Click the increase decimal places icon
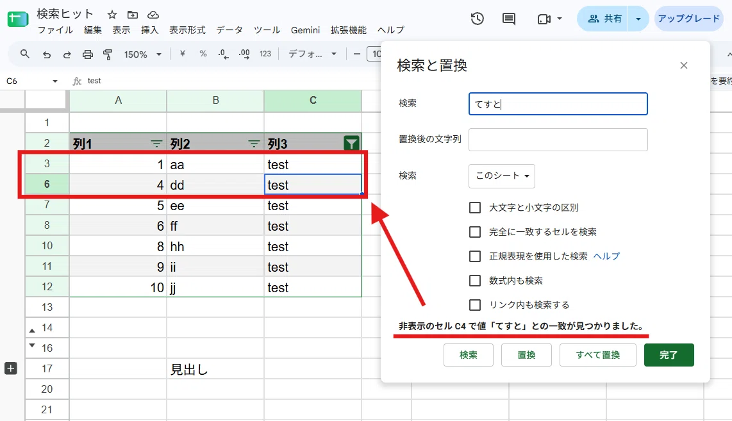Viewport: 732px width, 421px height. tap(244, 54)
